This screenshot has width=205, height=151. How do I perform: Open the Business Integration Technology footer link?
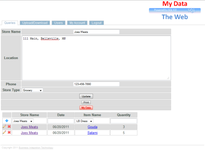coord(36,148)
